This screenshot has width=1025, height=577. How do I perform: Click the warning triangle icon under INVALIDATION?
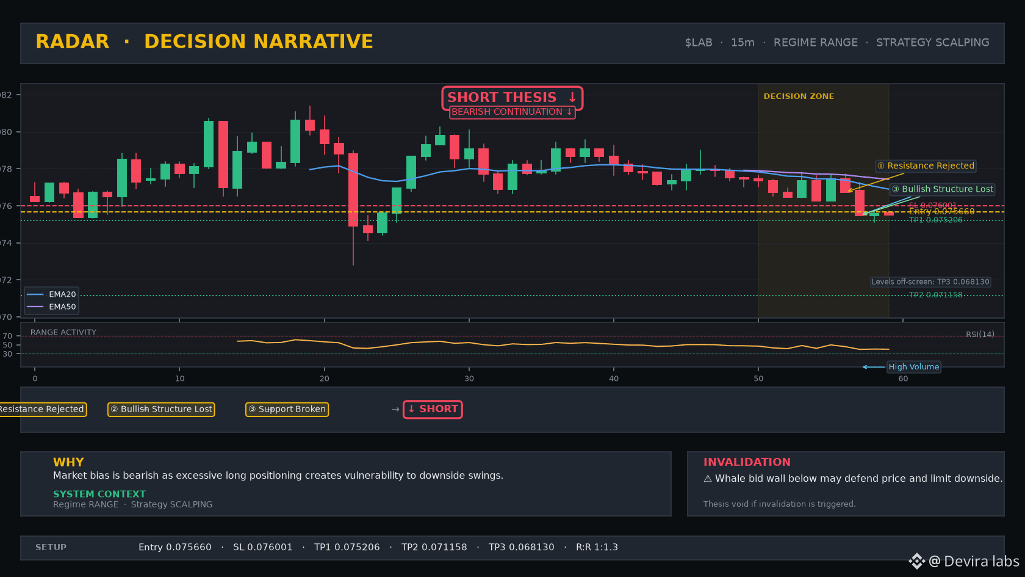(708, 479)
